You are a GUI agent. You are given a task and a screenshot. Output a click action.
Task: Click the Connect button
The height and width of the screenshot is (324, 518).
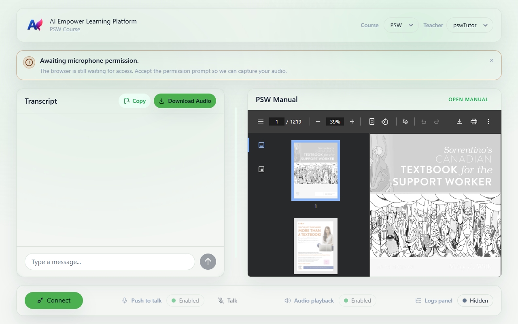click(54, 301)
